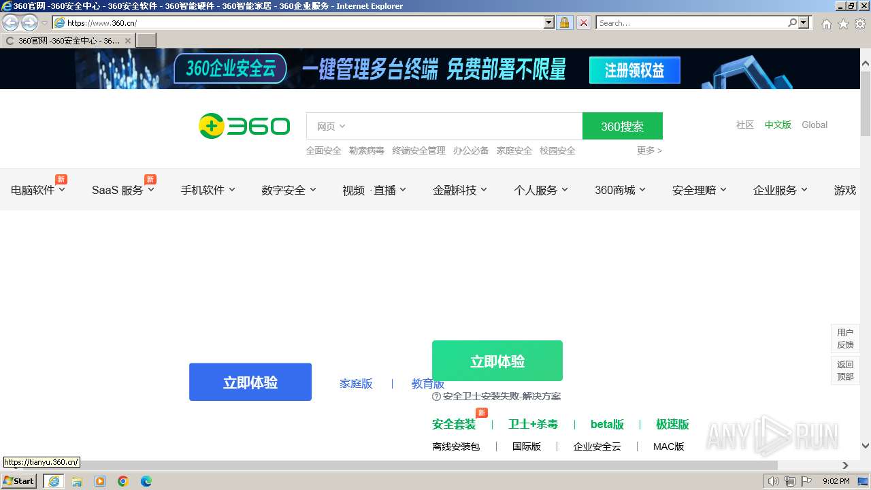
Task: Select the beta版 version link
Action: [x=607, y=424]
